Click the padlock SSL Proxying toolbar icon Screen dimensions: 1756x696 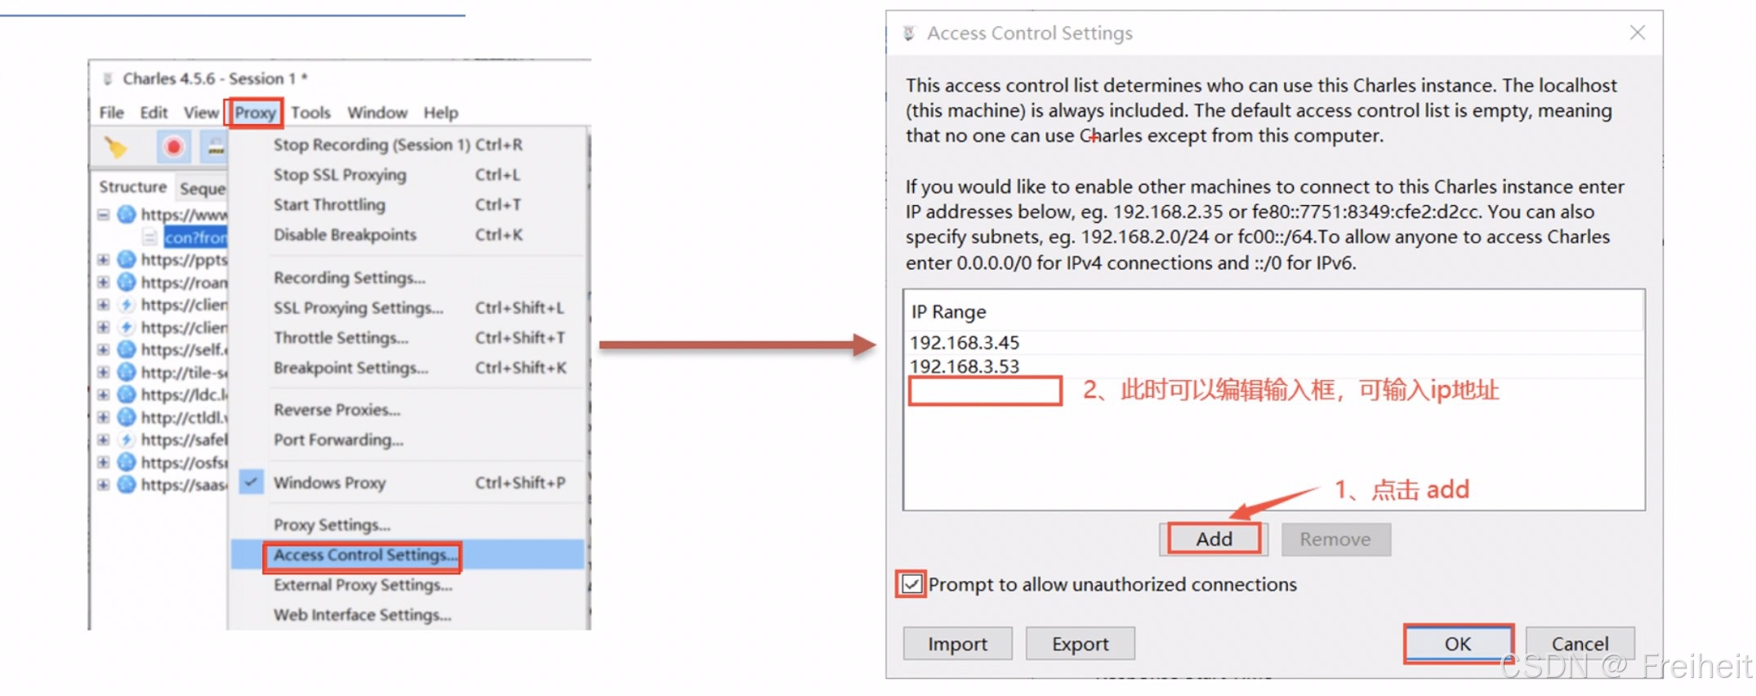coord(216,147)
